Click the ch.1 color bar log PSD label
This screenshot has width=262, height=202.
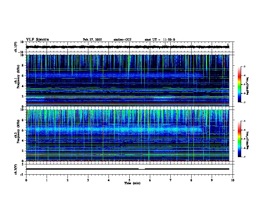point(248,86)
